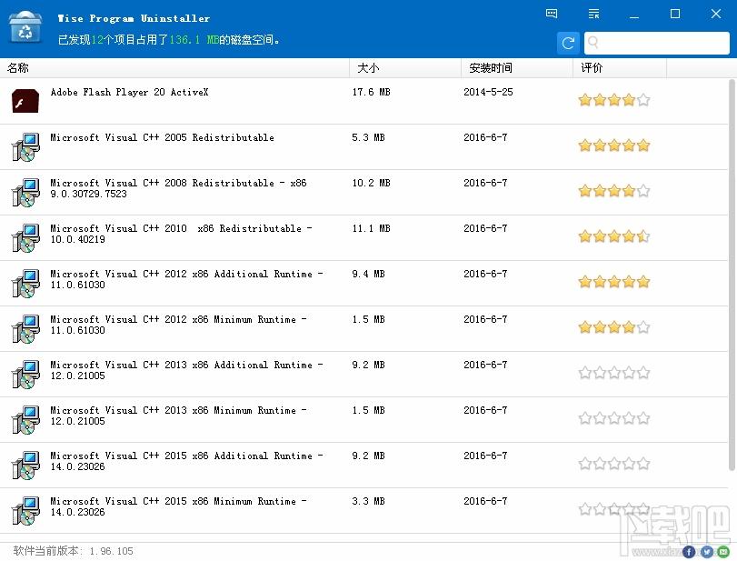Click the refresh list button

pyautogui.click(x=568, y=44)
